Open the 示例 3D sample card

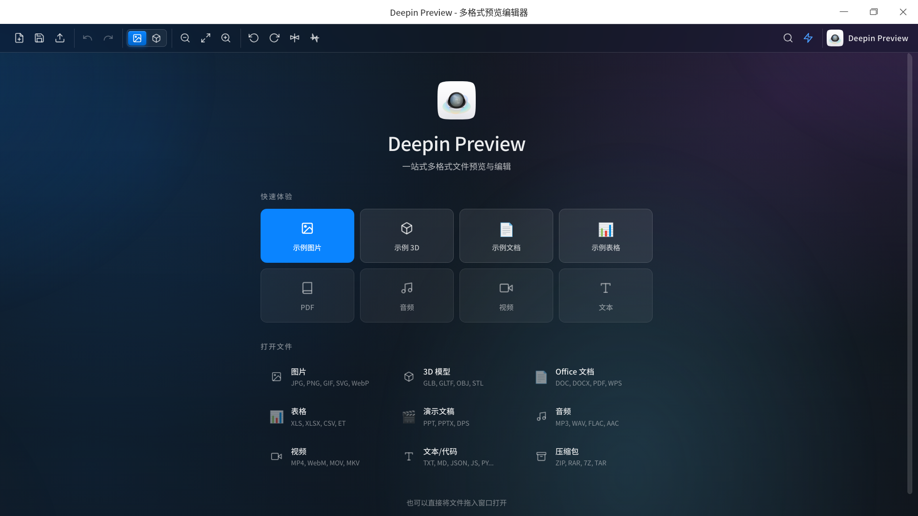tap(407, 236)
